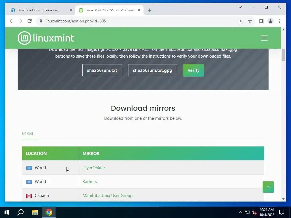Viewport: 291px width, 218px height.
Task: Click the Canadian flag icon
Action: point(29,196)
